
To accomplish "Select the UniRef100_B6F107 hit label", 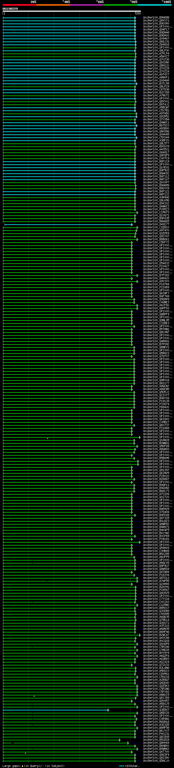I will point(156,180).
